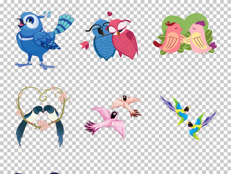This screenshot has height=174, width=231.
Task: Click the blue bird's large eye
Action: tap(30, 21)
